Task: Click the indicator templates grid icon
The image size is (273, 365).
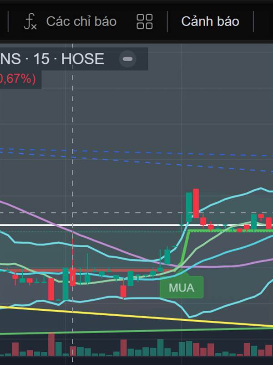Action: pos(145,21)
